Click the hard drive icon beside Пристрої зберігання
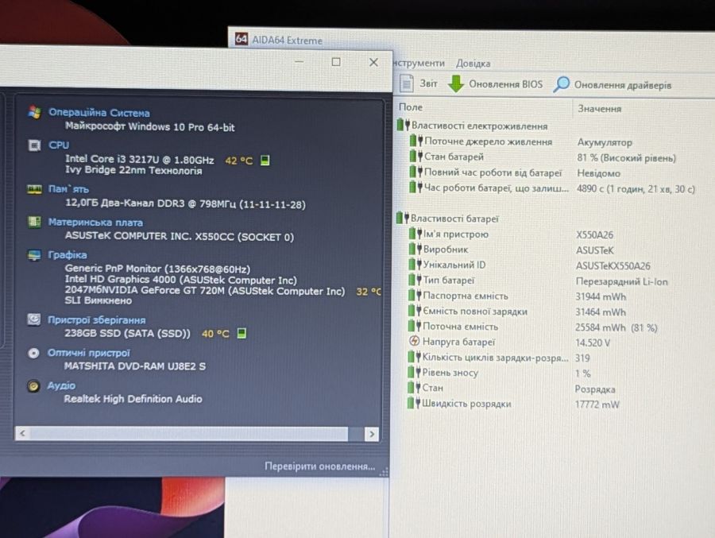Screen dimensions: 715x538 (33, 319)
